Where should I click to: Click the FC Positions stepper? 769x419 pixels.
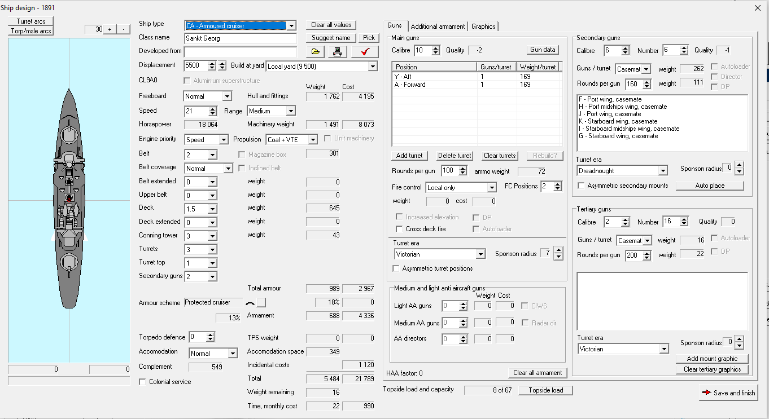[557, 187]
